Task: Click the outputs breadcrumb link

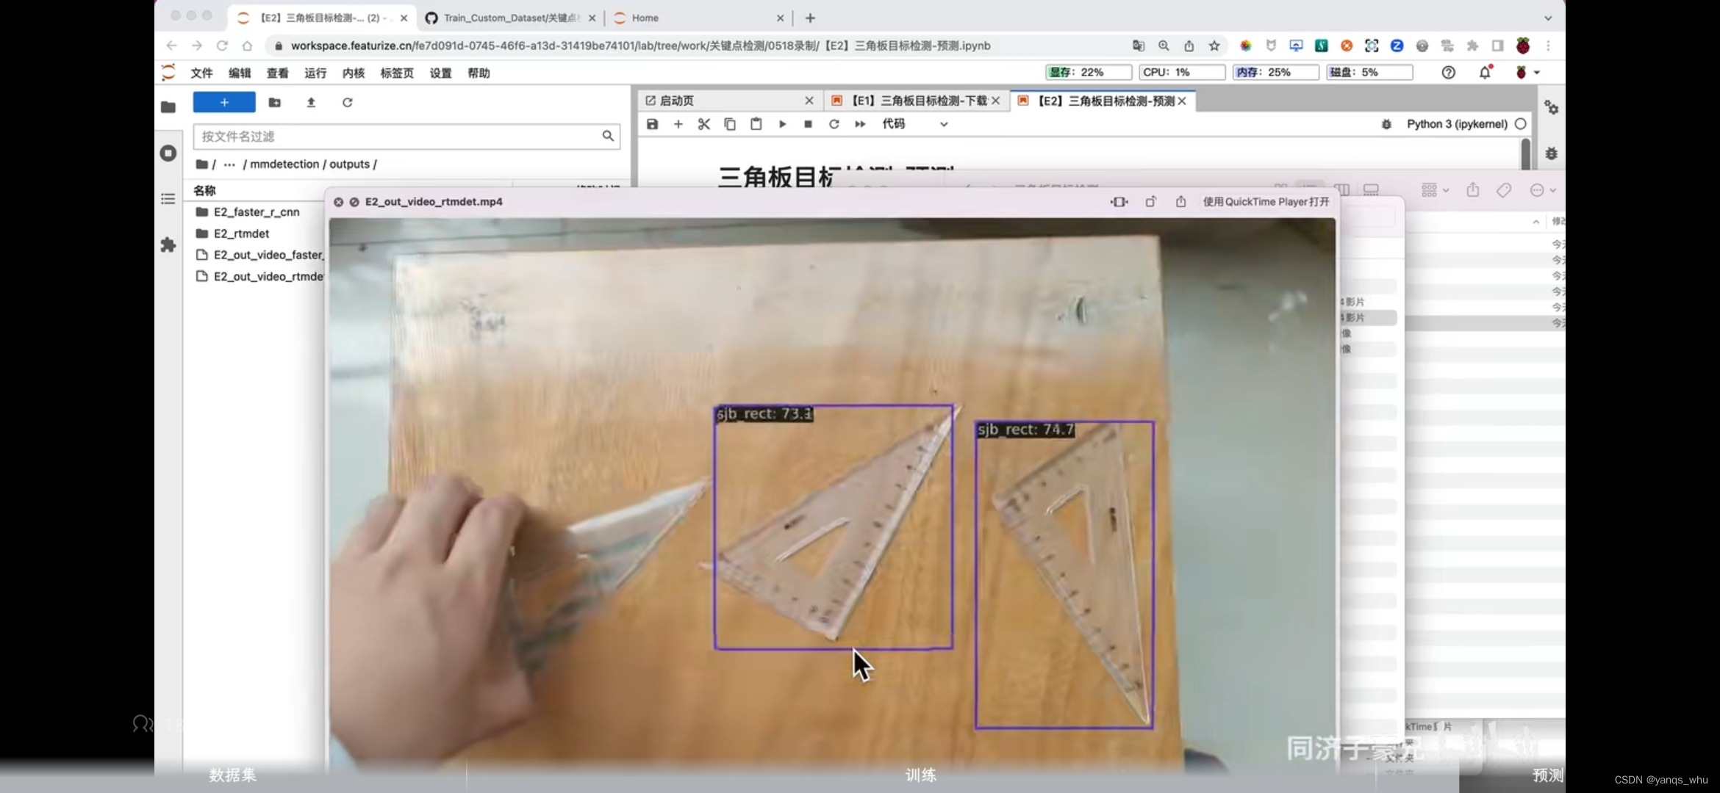Action: [349, 164]
